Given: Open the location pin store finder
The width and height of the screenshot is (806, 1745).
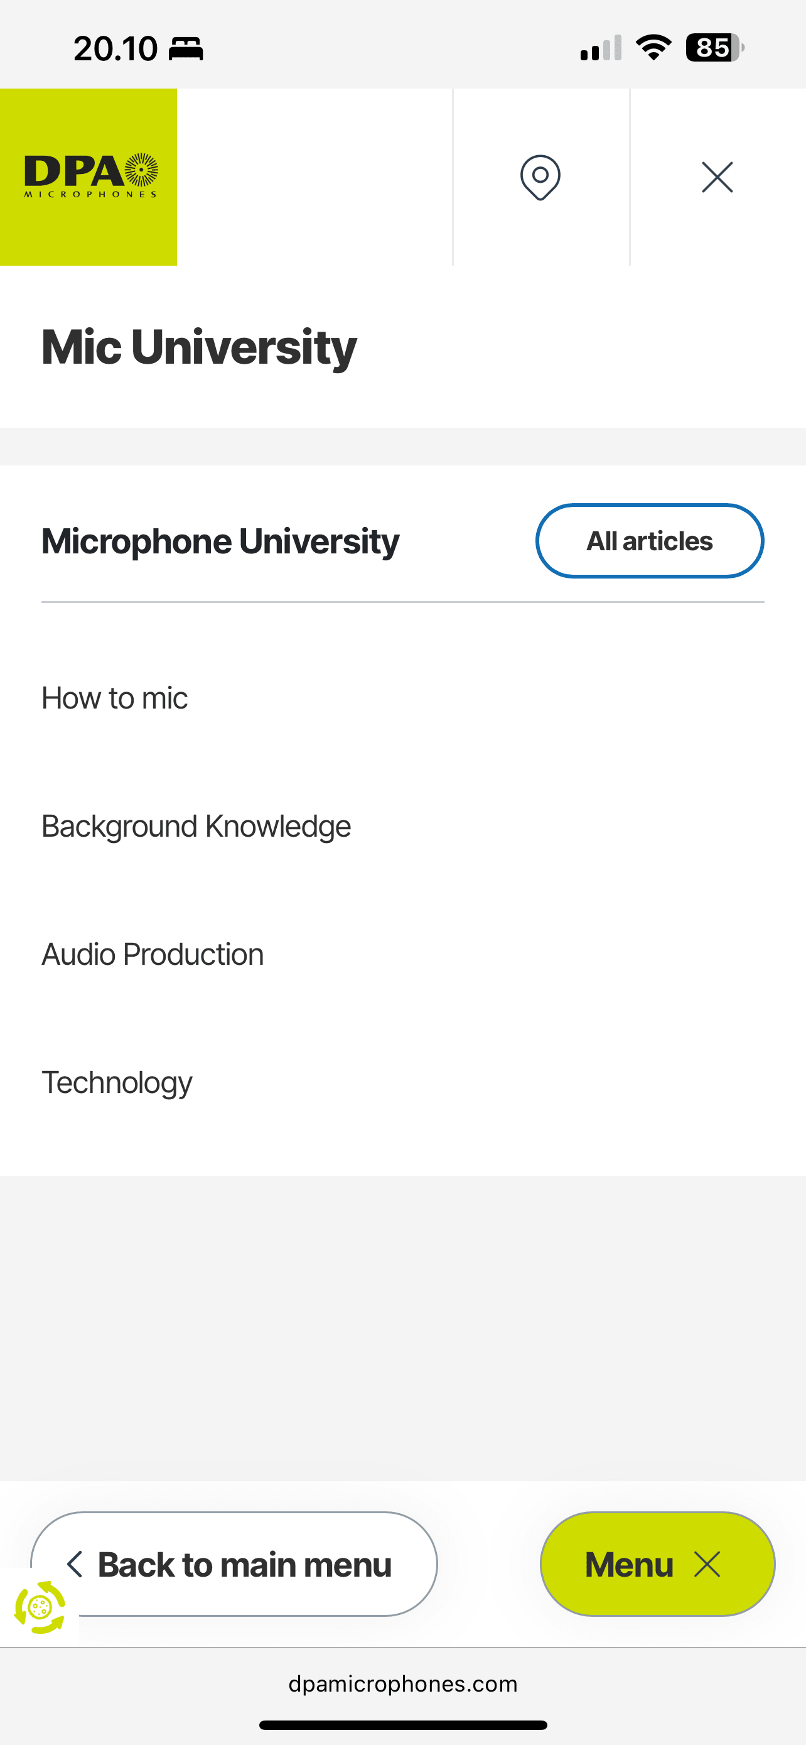Looking at the screenshot, I should [x=540, y=178].
